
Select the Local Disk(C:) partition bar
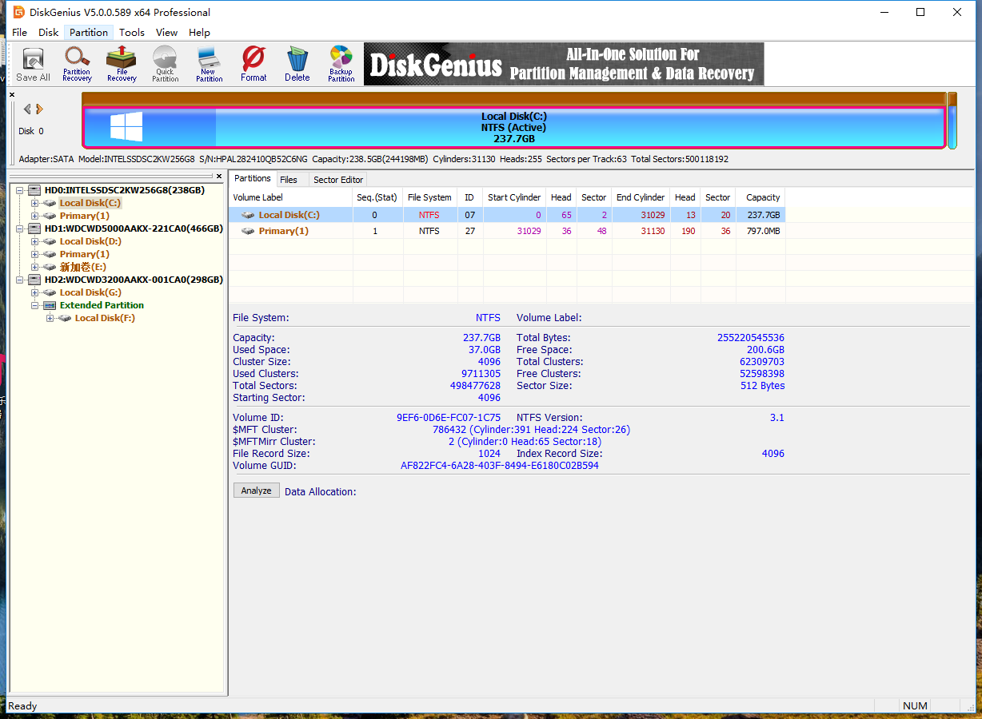tap(514, 128)
